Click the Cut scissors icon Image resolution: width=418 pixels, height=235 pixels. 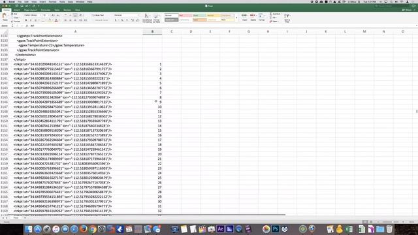(12, 14)
